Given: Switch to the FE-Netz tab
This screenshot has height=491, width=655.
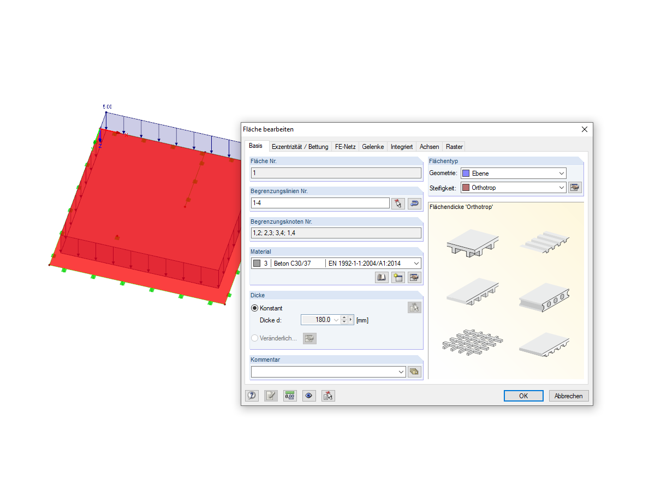Looking at the screenshot, I should 345,147.
